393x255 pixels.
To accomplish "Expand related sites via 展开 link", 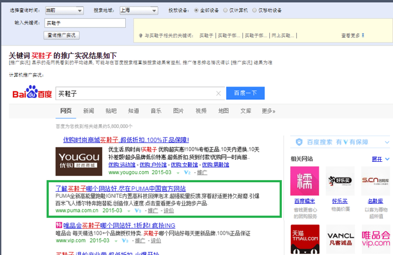I will [377, 159].
